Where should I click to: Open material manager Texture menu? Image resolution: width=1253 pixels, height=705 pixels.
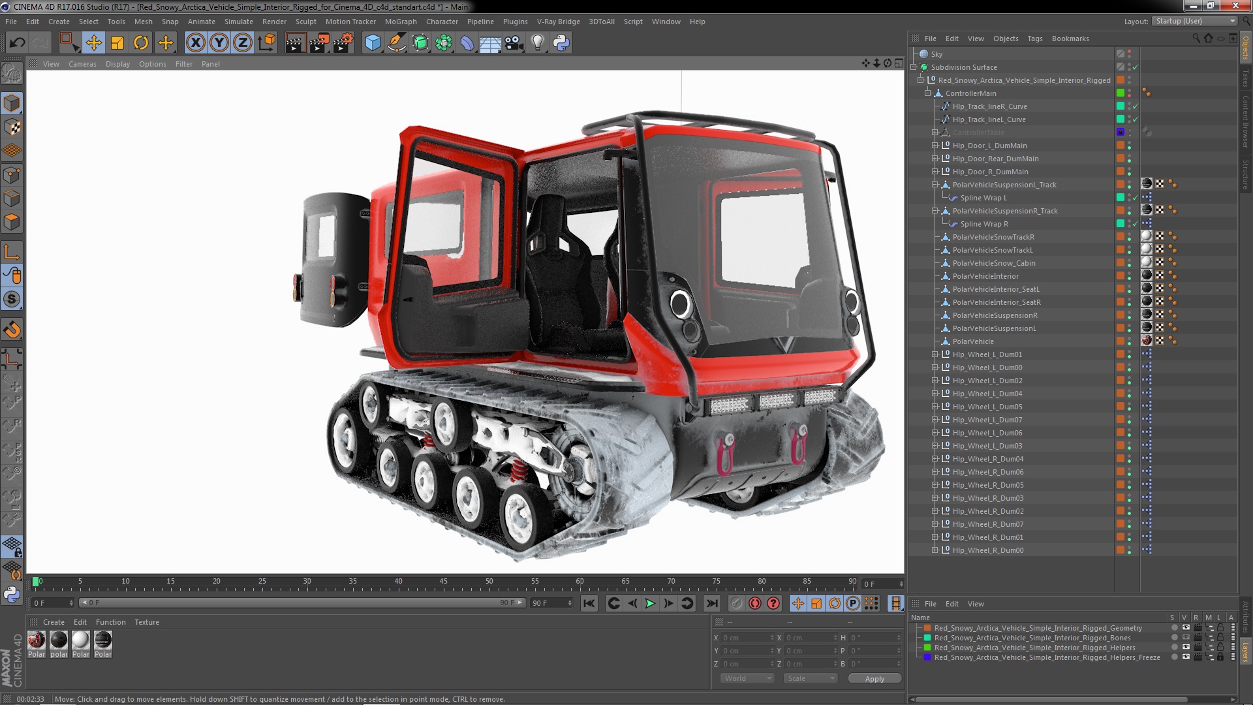(147, 622)
